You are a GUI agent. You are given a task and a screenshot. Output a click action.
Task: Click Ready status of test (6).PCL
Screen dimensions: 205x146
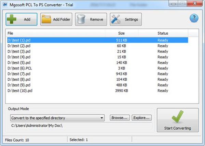click(x=163, y=68)
